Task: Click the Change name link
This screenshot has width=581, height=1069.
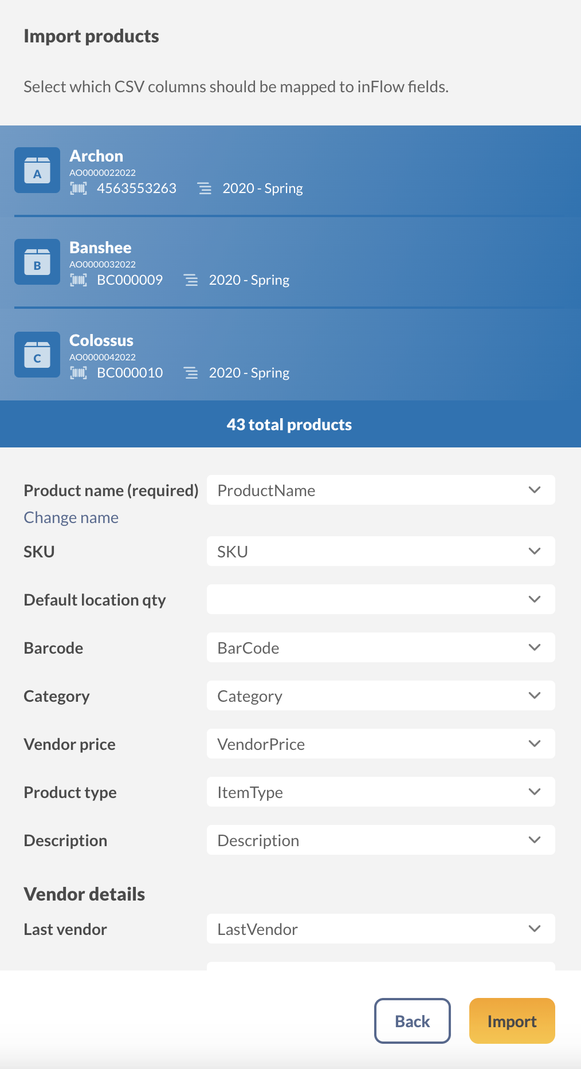Action: [71, 518]
